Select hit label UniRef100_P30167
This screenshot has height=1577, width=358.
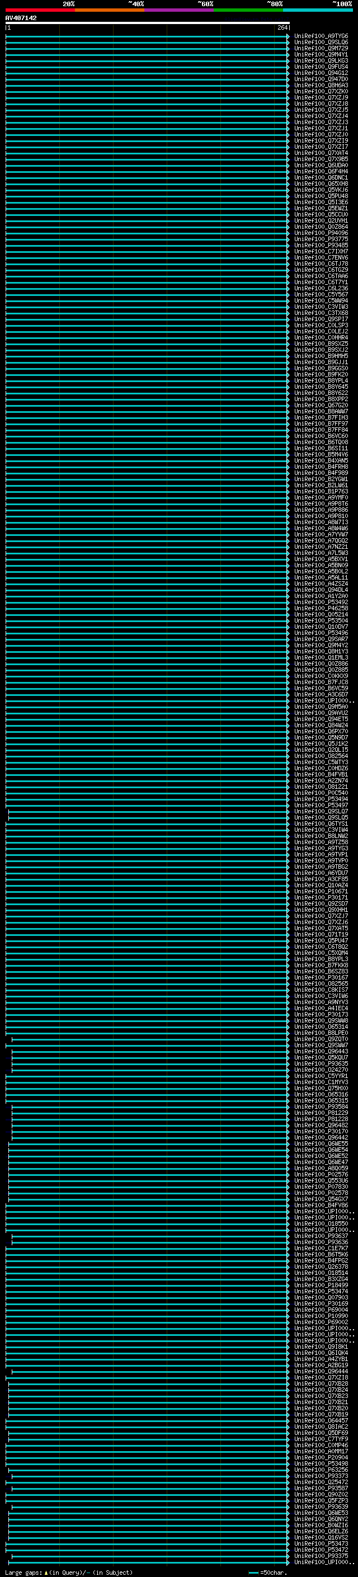[321, 977]
